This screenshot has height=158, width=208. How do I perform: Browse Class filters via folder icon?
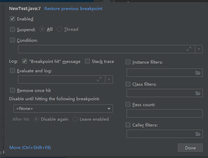[198, 93]
